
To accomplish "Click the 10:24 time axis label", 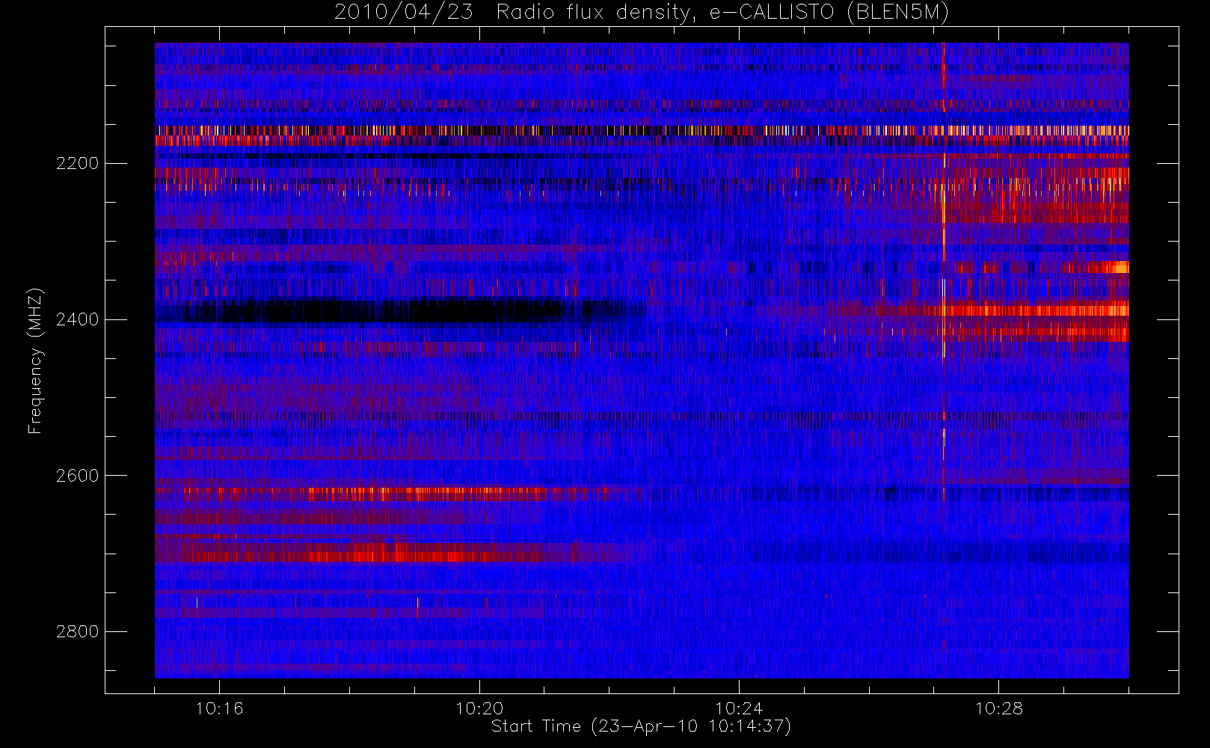I will (739, 708).
